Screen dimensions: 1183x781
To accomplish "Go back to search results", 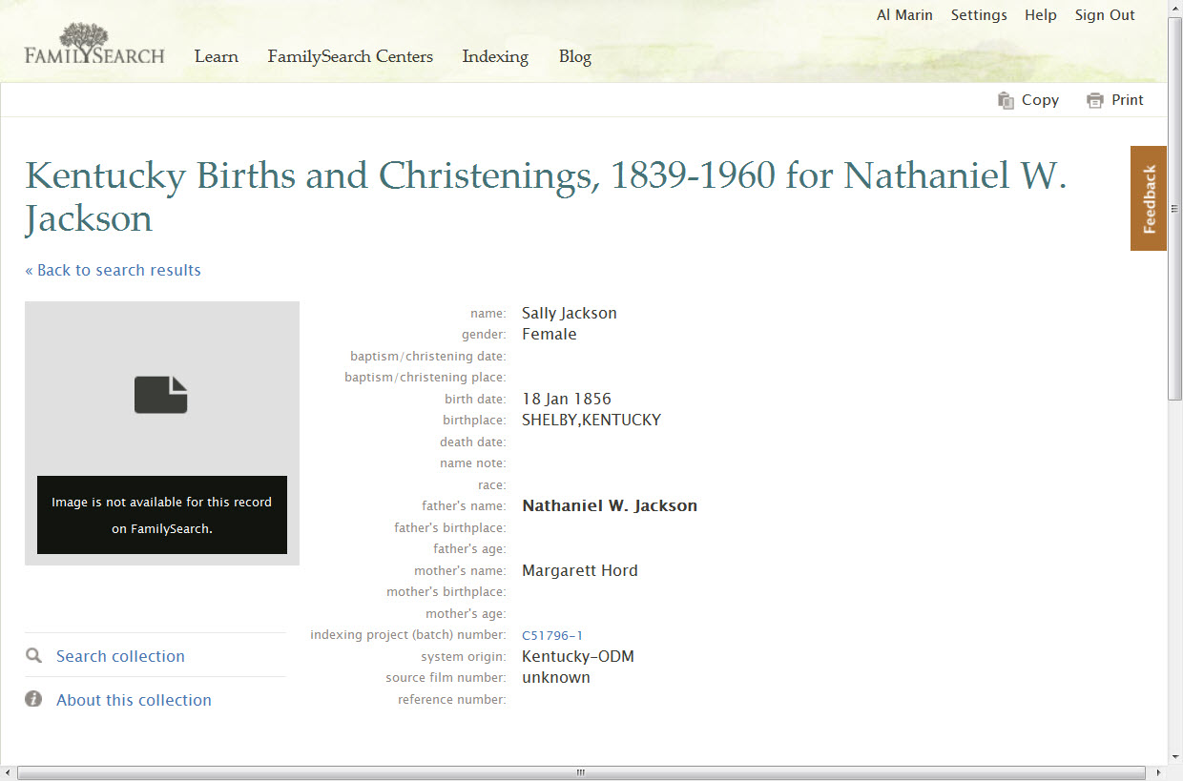I will pos(113,270).
